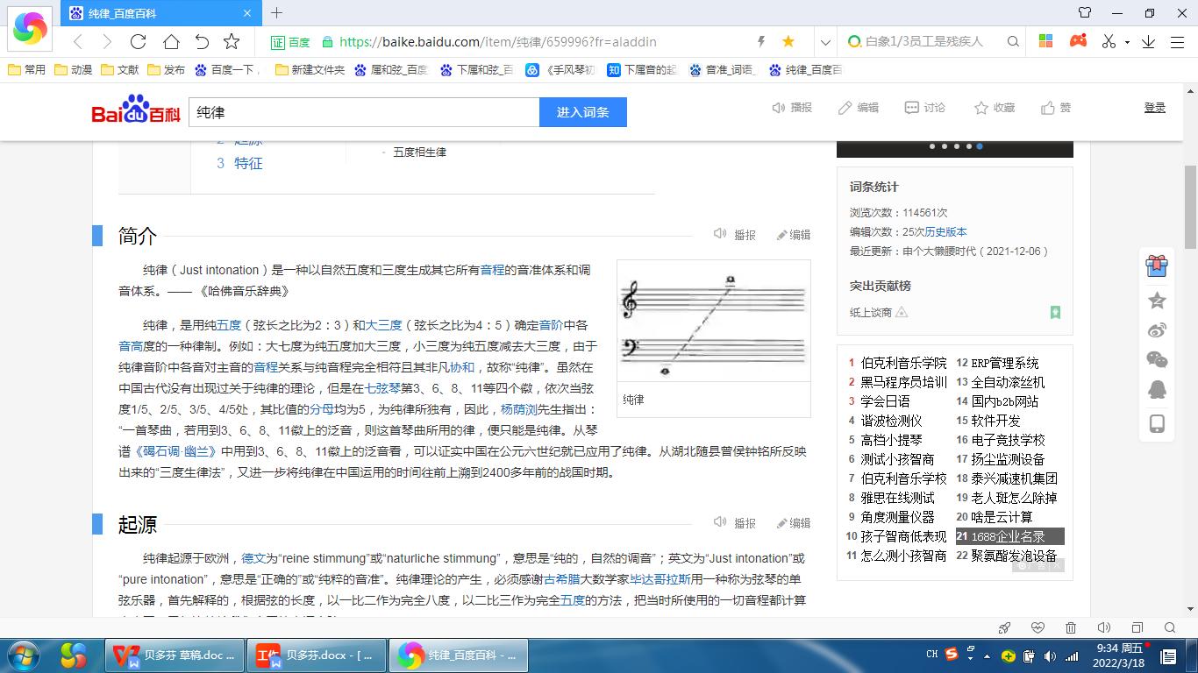The height and width of the screenshot is (673, 1198).
Task: Share via the floating QQ penguin icon
Action: (1157, 390)
